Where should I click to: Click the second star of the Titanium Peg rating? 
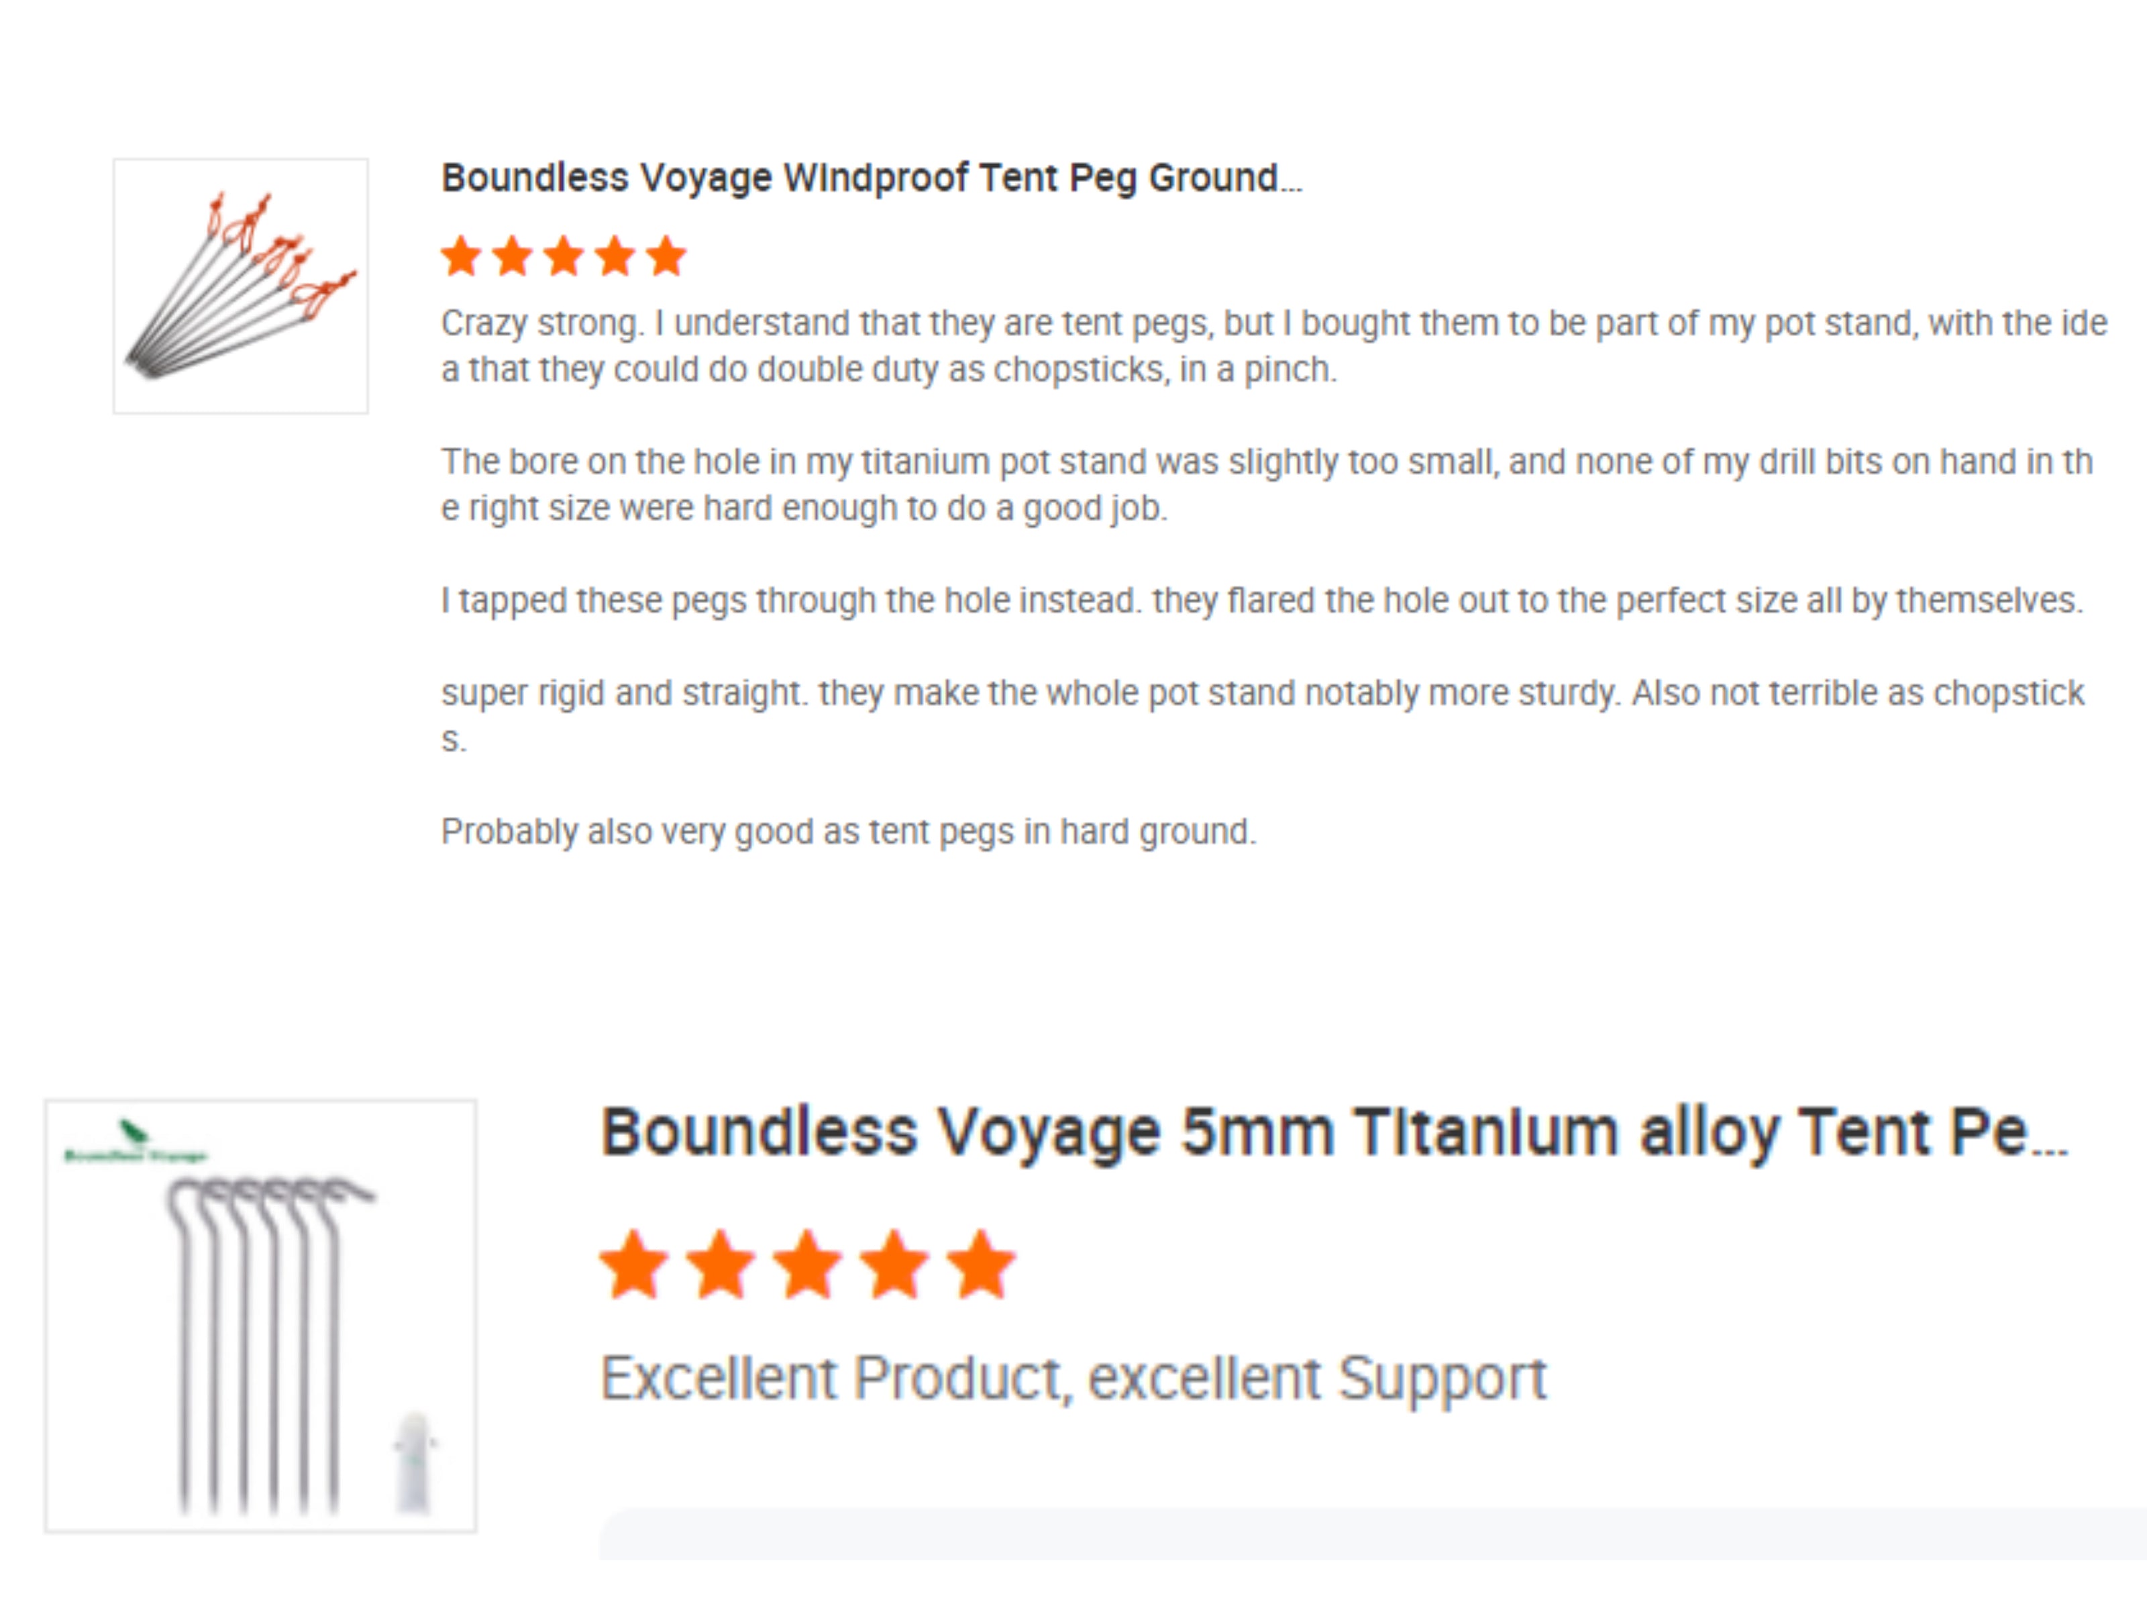tap(720, 1265)
